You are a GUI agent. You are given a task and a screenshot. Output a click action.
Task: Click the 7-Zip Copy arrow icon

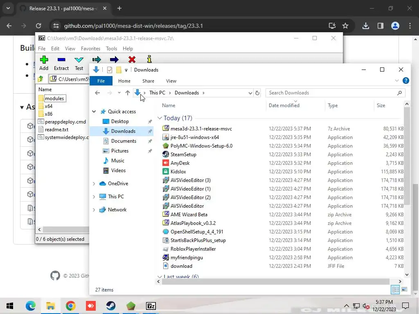point(97,59)
